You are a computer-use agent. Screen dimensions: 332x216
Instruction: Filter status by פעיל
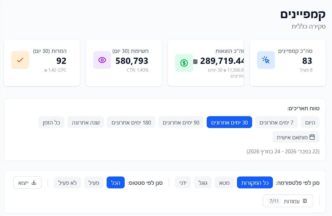tap(94, 182)
